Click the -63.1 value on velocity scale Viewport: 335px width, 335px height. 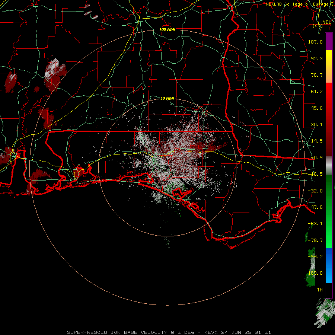(x=315, y=224)
